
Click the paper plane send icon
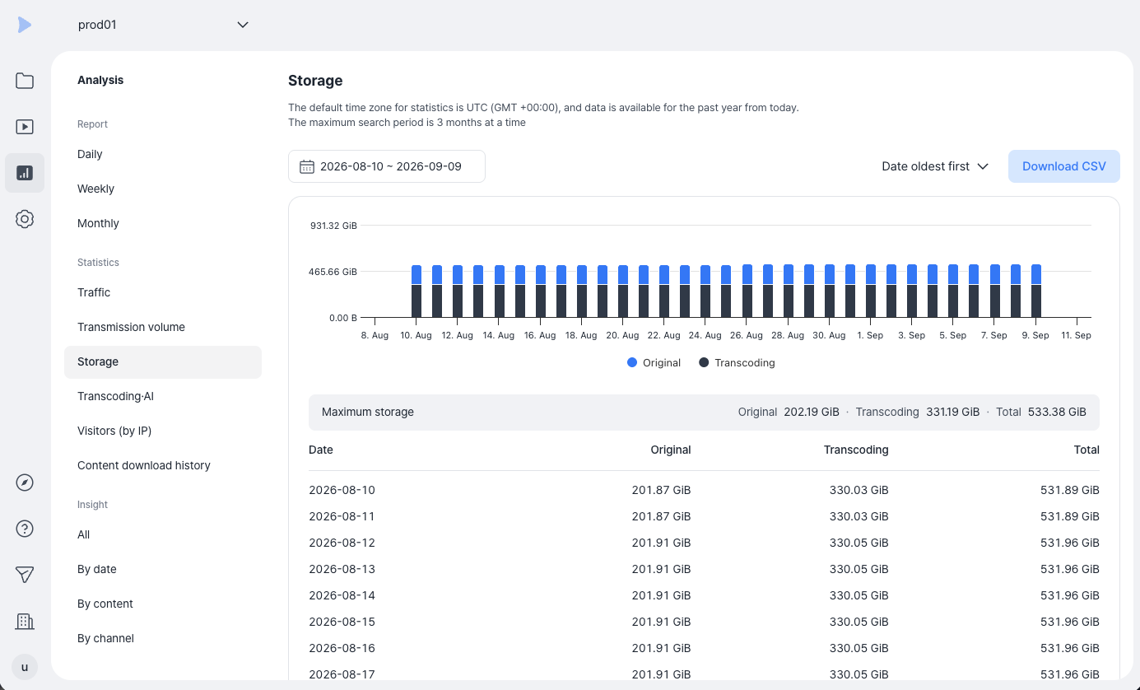(x=25, y=575)
